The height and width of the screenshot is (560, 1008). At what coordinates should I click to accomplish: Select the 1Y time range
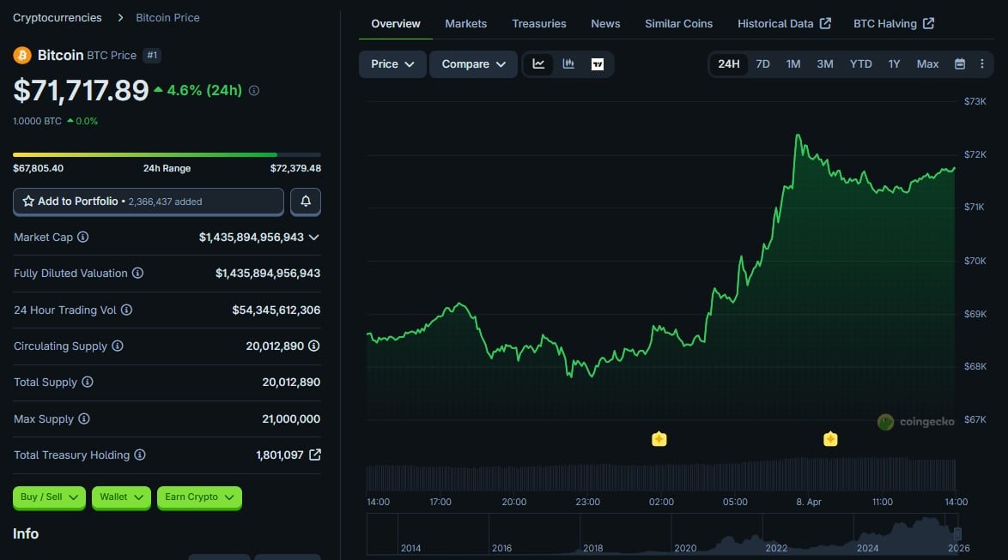(x=894, y=64)
